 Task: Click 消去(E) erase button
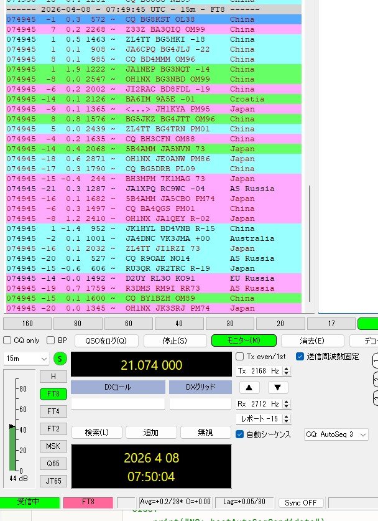(312, 340)
